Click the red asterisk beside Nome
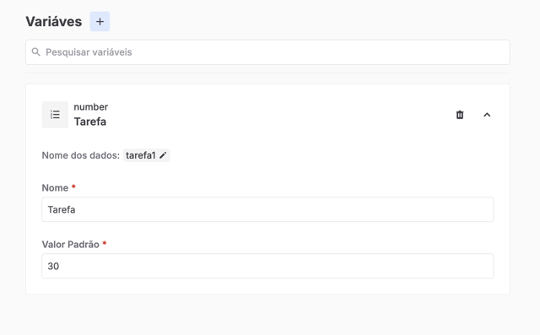This screenshot has height=335, width=540. [73, 186]
